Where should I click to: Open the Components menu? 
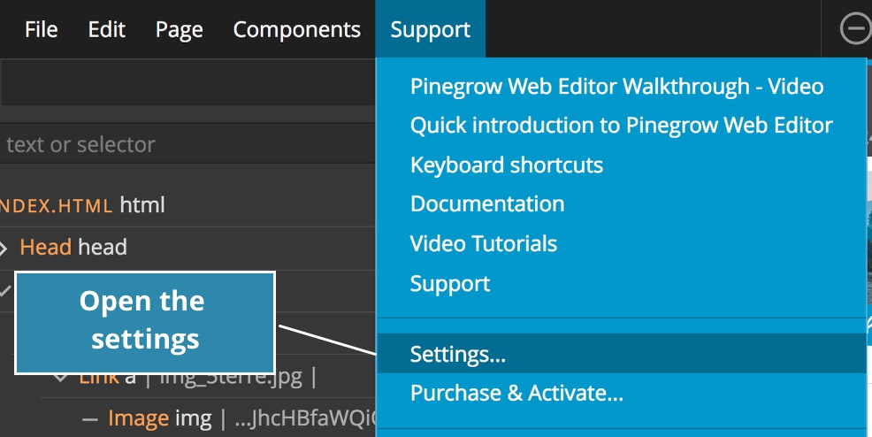coord(297,30)
